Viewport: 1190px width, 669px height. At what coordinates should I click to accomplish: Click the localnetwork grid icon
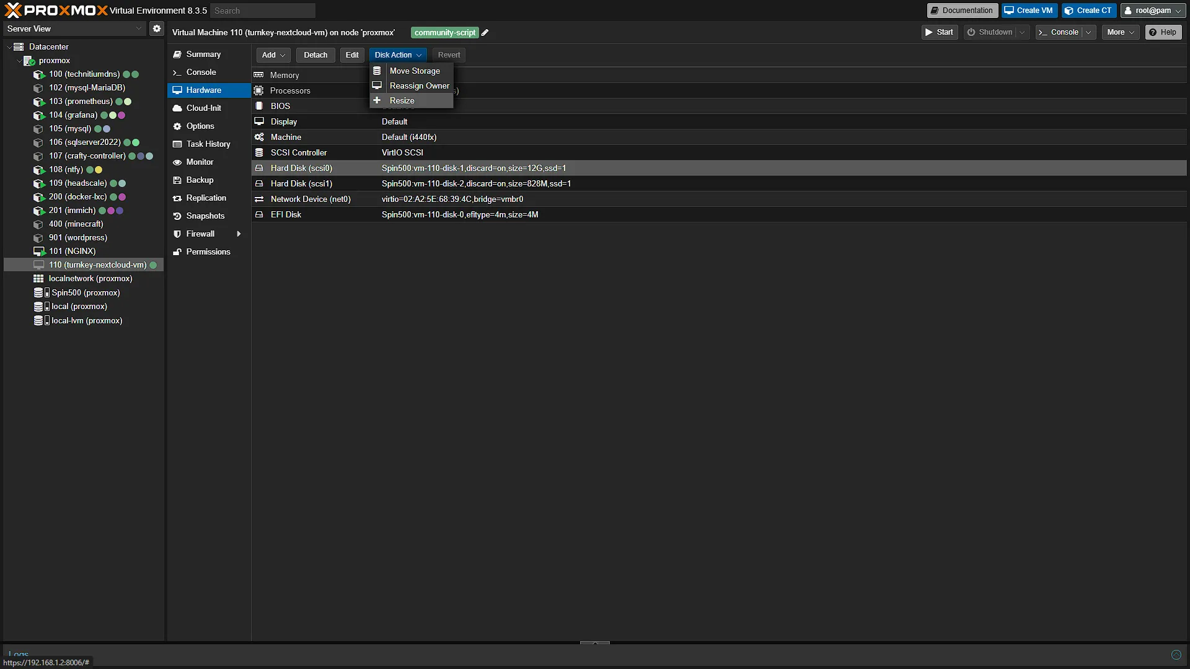tap(38, 279)
